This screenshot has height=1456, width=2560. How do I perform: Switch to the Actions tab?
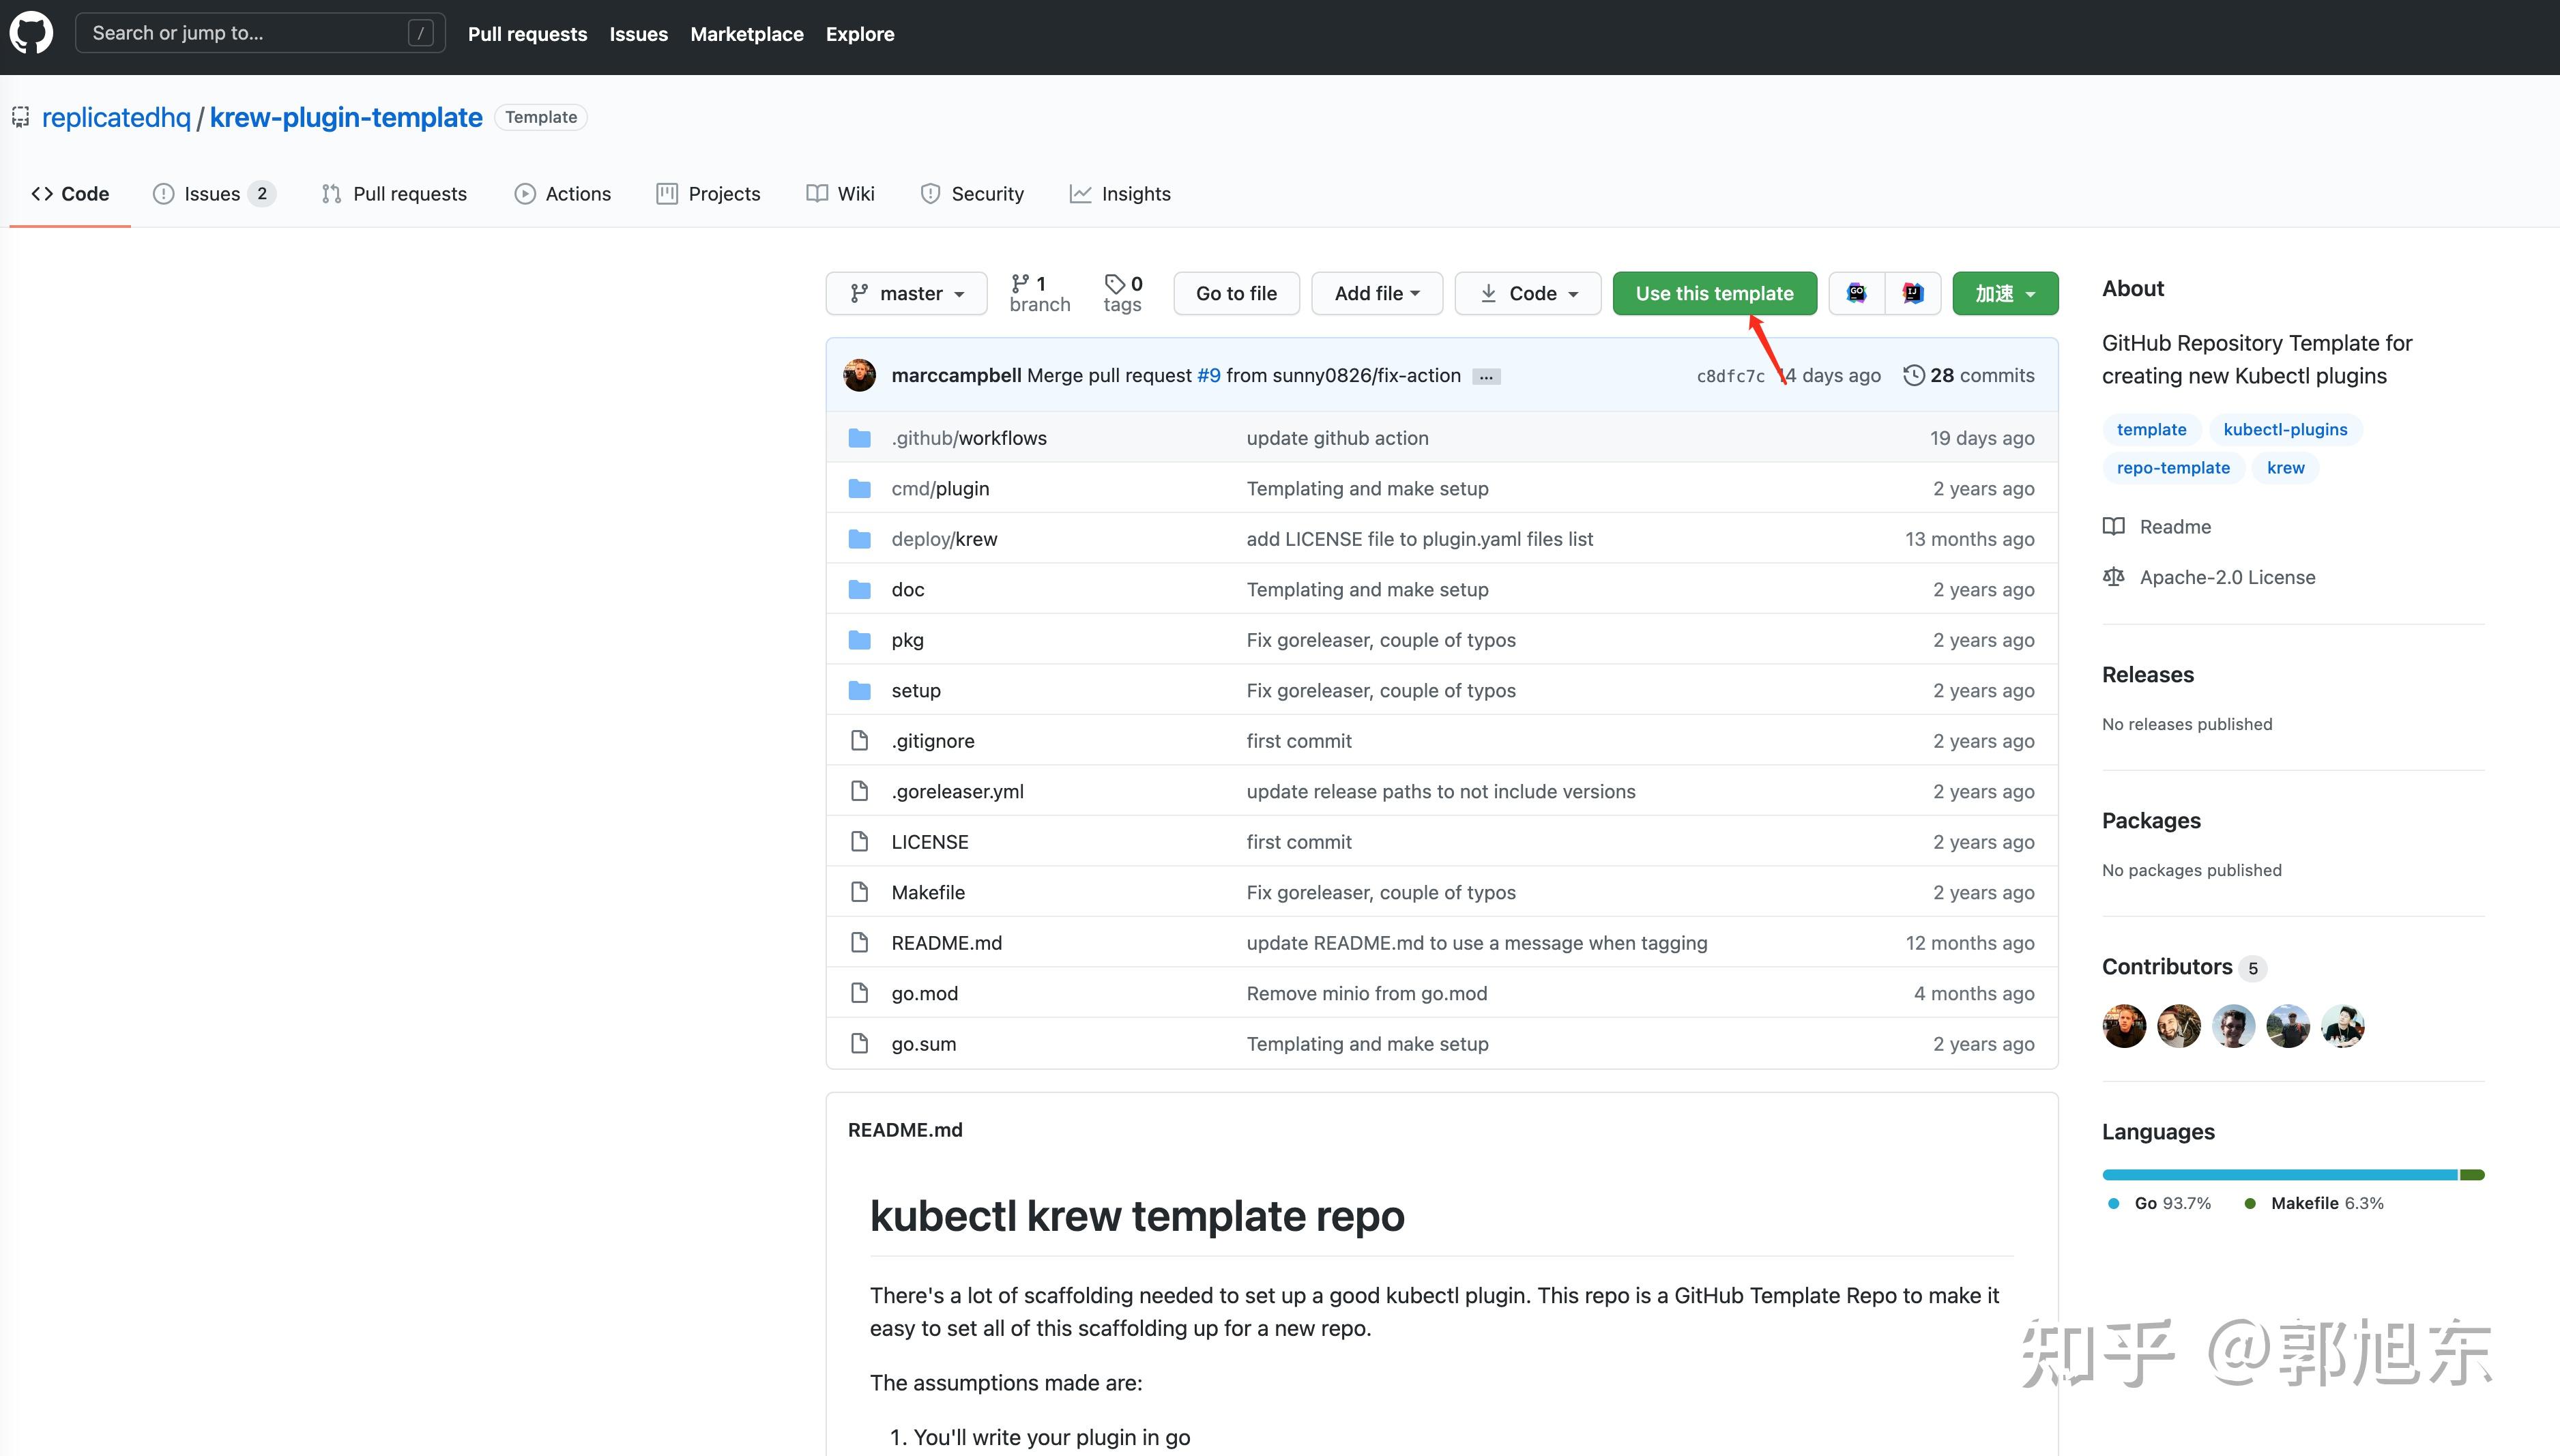point(563,194)
